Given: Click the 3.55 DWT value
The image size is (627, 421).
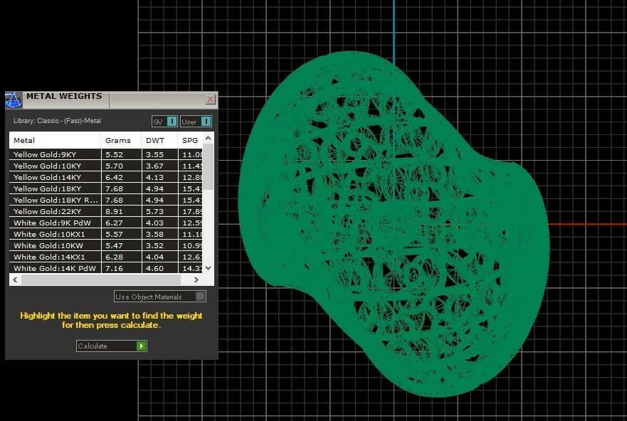Looking at the screenshot, I should coord(154,154).
